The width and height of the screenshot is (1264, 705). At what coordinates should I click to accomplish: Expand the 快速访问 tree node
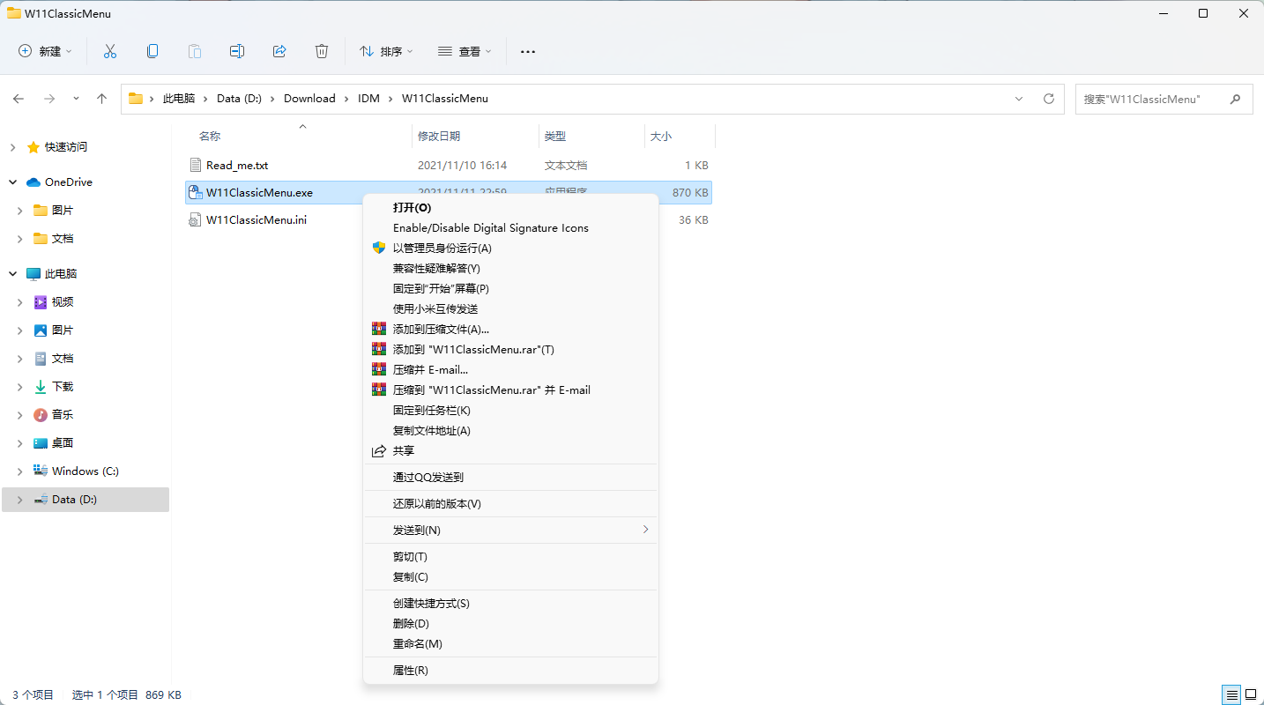click(13, 147)
